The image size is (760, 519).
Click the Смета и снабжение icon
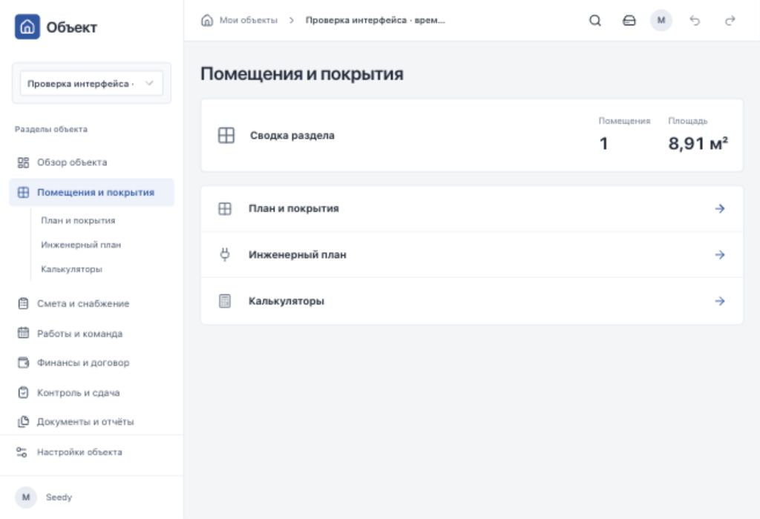click(x=23, y=303)
